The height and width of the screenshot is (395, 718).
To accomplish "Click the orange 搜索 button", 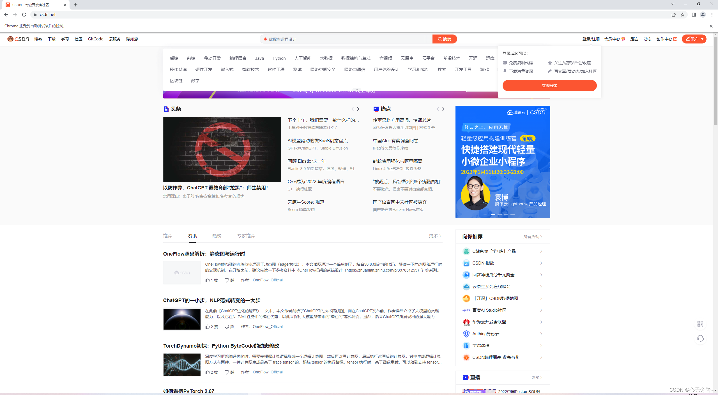I will (x=445, y=39).
